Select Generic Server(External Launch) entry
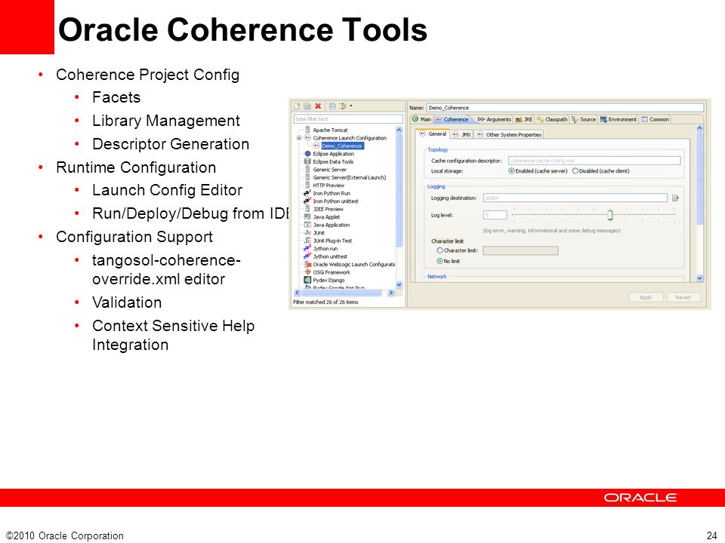 (x=349, y=177)
